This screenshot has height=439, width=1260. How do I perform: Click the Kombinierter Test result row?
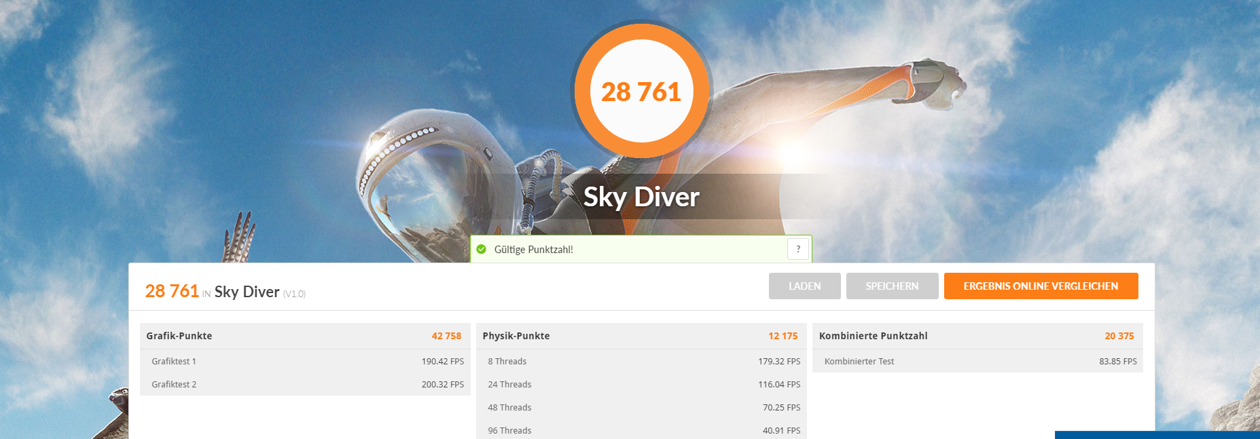pos(977,361)
